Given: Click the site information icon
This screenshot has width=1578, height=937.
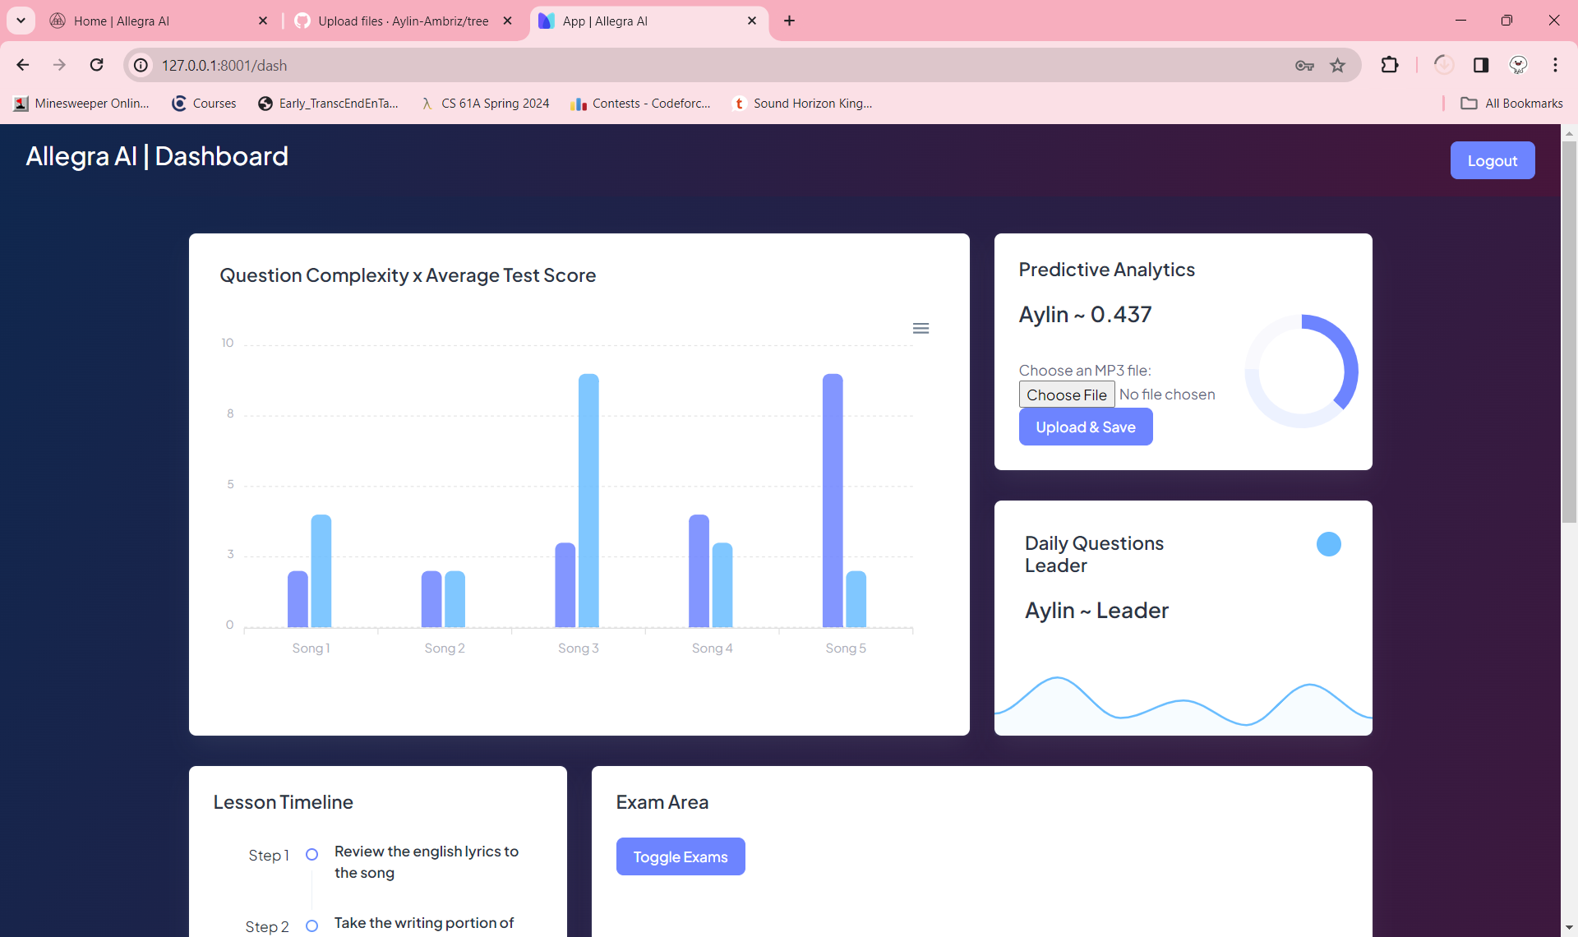Looking at the screenshot, I should [x=141, y=65].
